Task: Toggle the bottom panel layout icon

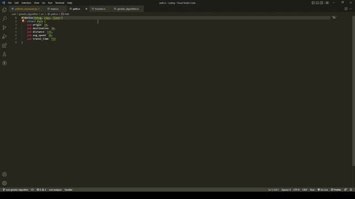Action: point(317,3)
